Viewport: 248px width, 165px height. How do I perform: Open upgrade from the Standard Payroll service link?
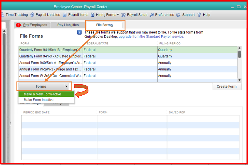coord(151,36)
